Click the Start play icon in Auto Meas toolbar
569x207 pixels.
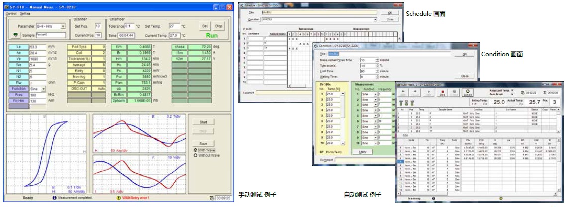tap(428, 92)
